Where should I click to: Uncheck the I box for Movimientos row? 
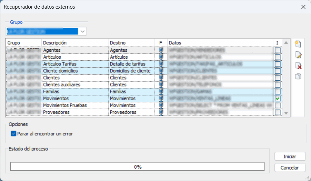point(278,99)
